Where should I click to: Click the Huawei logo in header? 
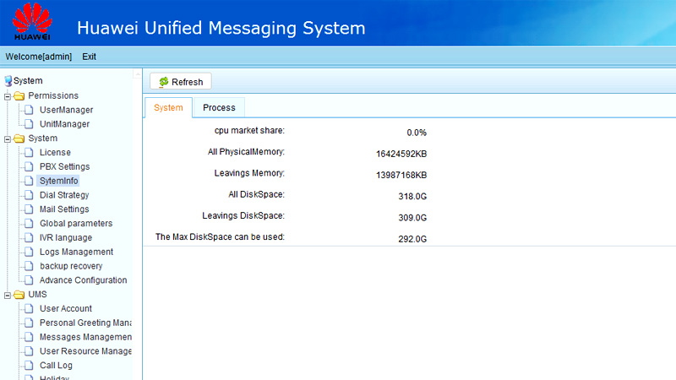pyautogui.click(x=32, y=22)
